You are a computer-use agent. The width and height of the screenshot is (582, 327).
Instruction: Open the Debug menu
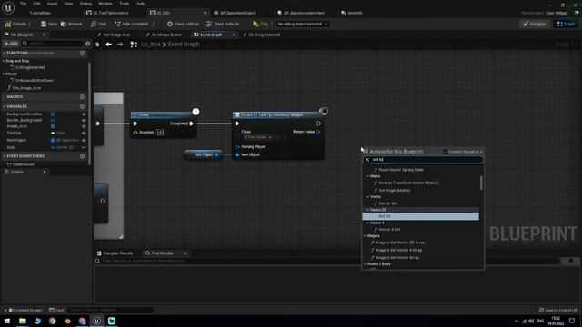[x=85, y=4]
